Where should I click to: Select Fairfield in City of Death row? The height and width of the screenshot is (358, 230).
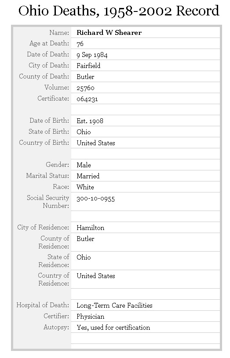tap(88, 66)
